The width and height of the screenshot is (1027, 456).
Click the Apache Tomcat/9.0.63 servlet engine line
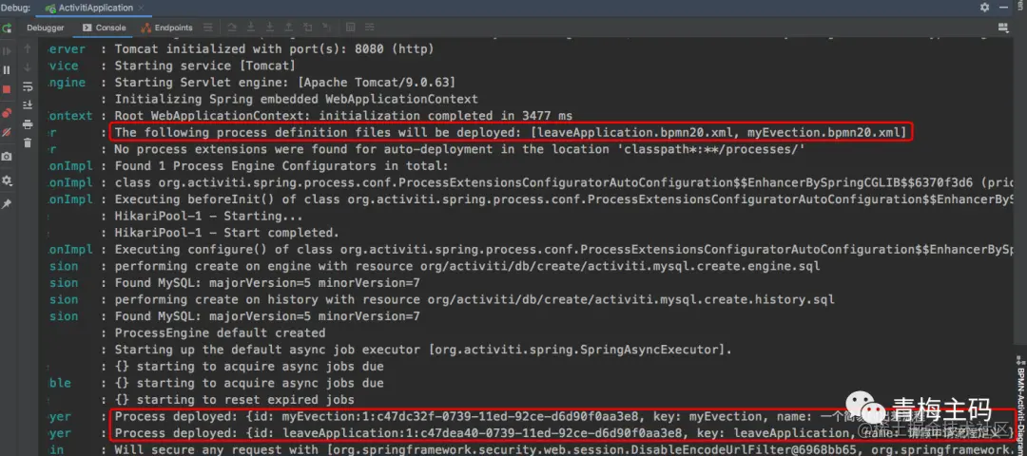[285, 83]
